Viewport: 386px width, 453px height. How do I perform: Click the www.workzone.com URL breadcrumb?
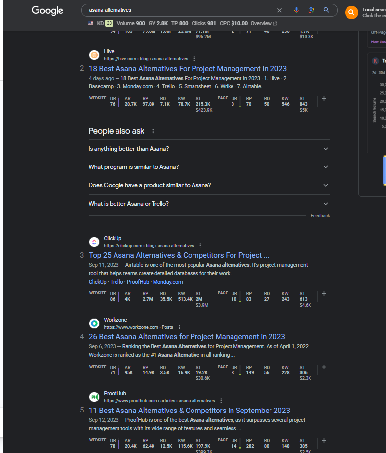pos(138,327)
